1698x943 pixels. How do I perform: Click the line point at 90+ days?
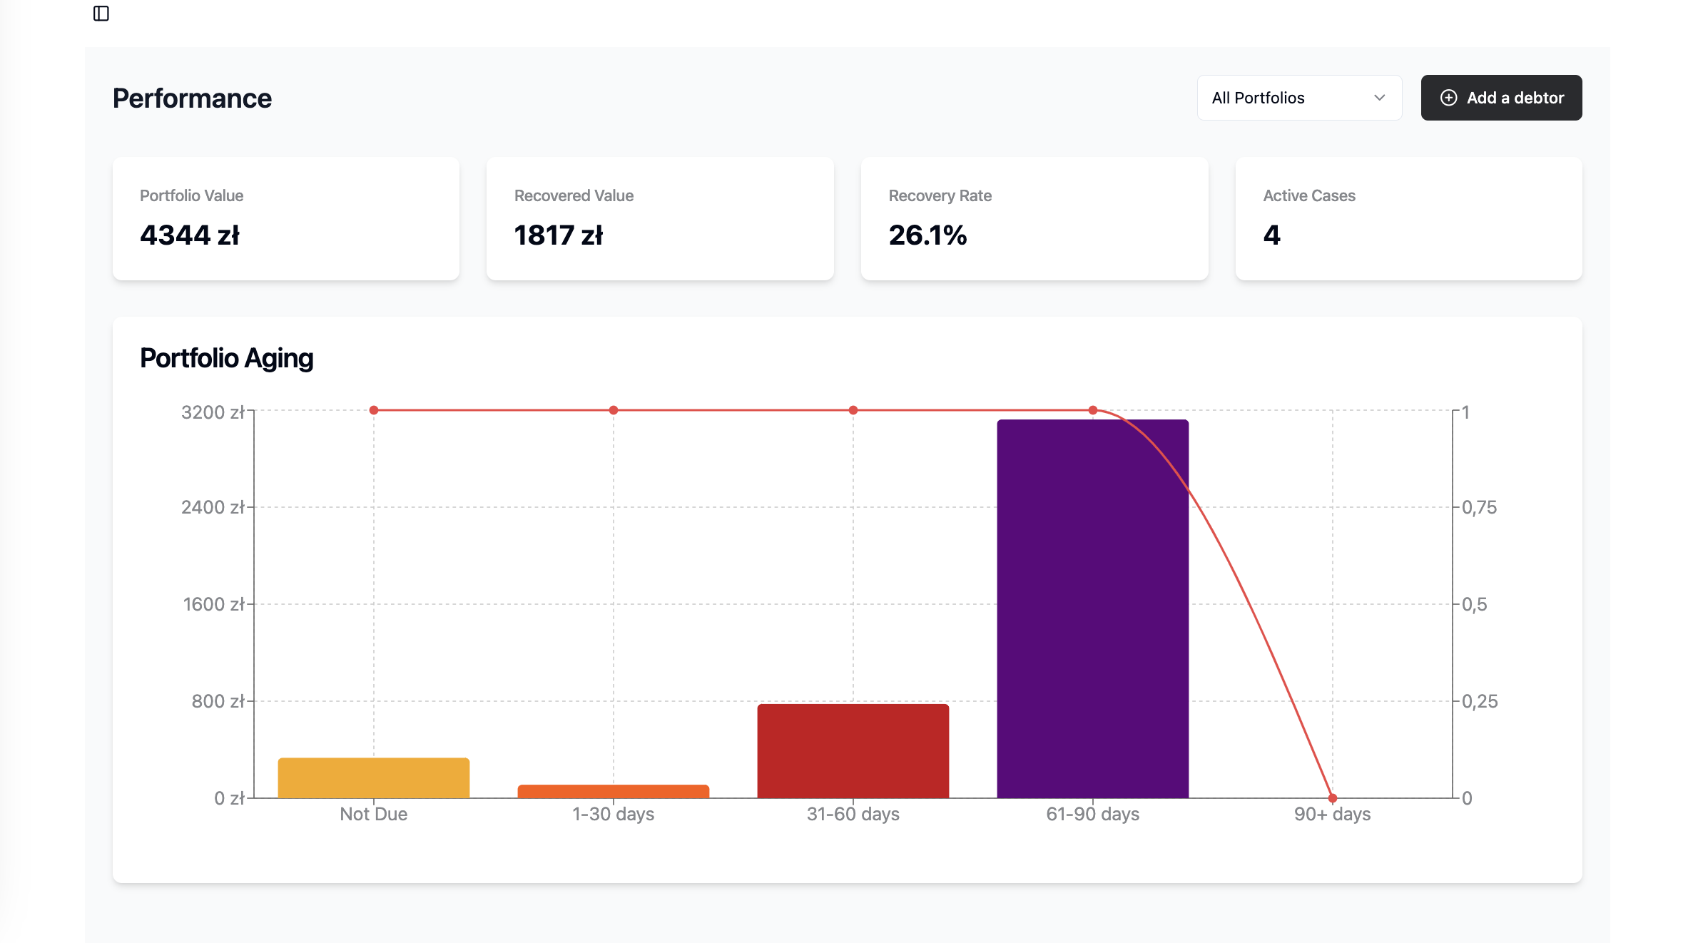click(1332, 798)
